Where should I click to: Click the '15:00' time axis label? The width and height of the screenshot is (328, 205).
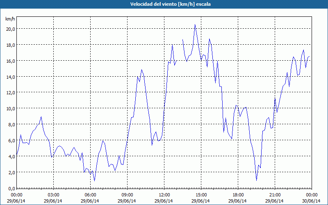201,195
